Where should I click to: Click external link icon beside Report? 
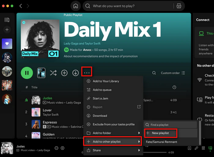[x=139, y=107]
